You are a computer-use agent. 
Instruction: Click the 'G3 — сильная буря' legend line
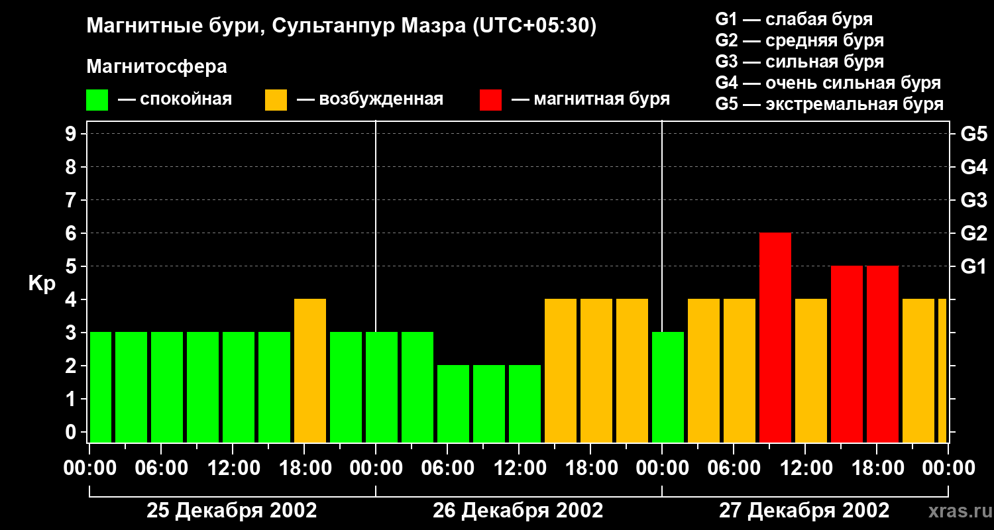tap(799, 62)
